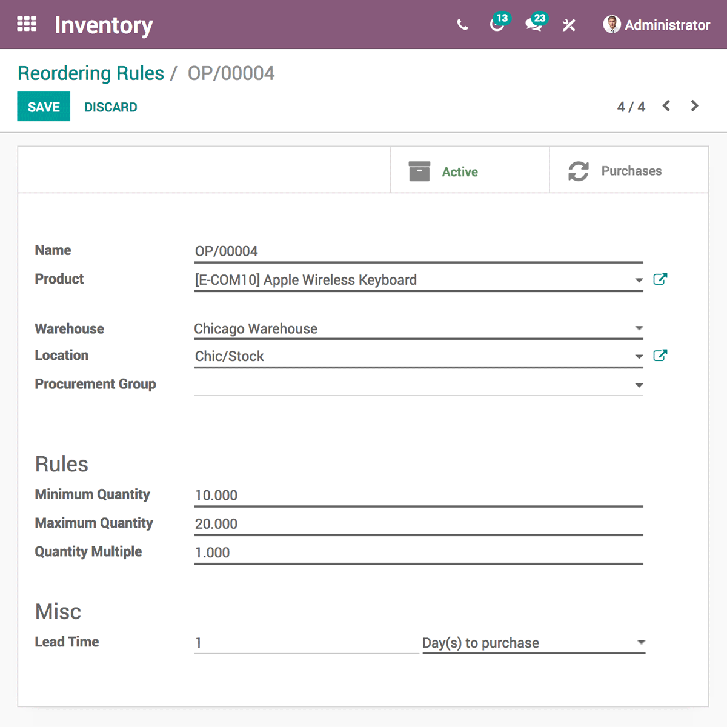The image size is (727, 727).
Task: Toggle the Active status button
Action: (460, 171)
